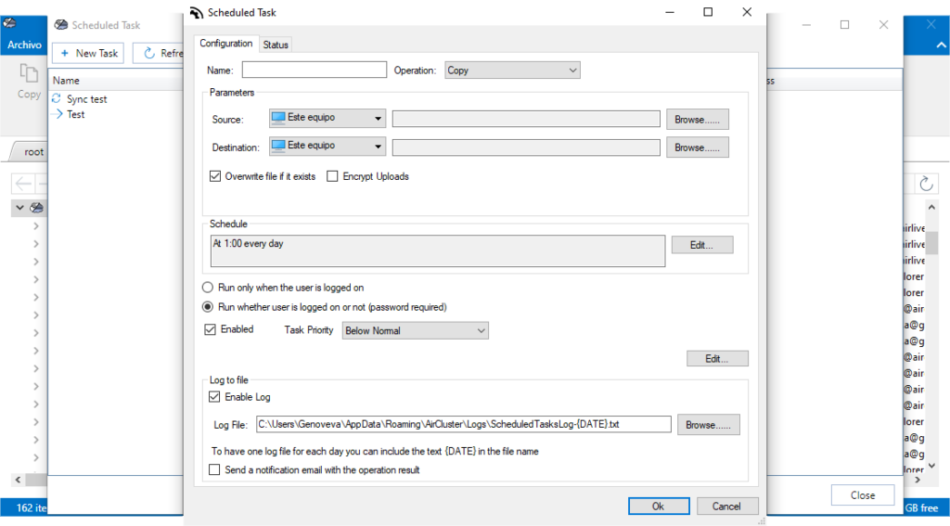Click the back arrow in main window
The image size is (950, 526).
point(23,183)
